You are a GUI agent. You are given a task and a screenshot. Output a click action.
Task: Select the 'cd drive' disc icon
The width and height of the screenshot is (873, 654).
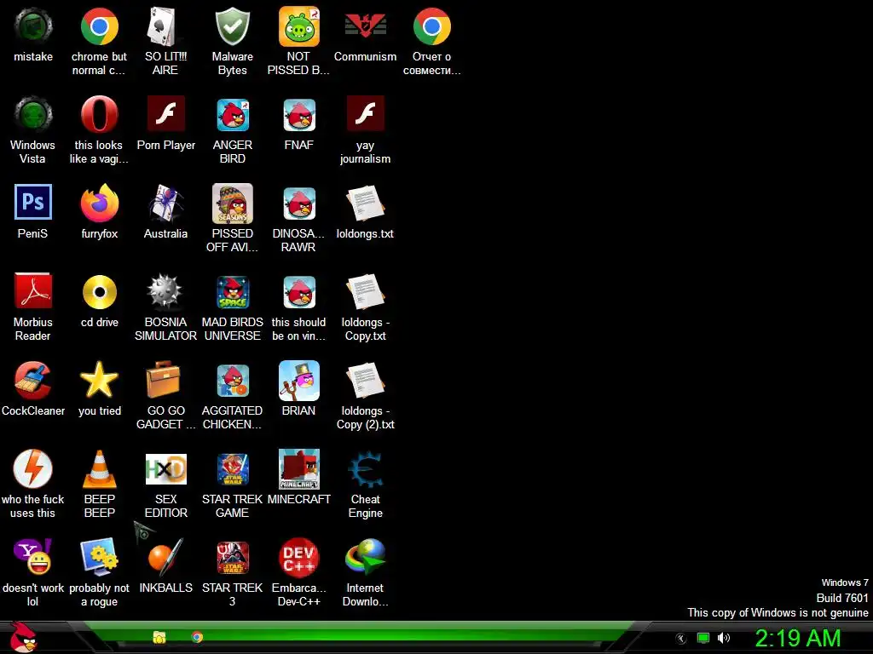point(99,292)
